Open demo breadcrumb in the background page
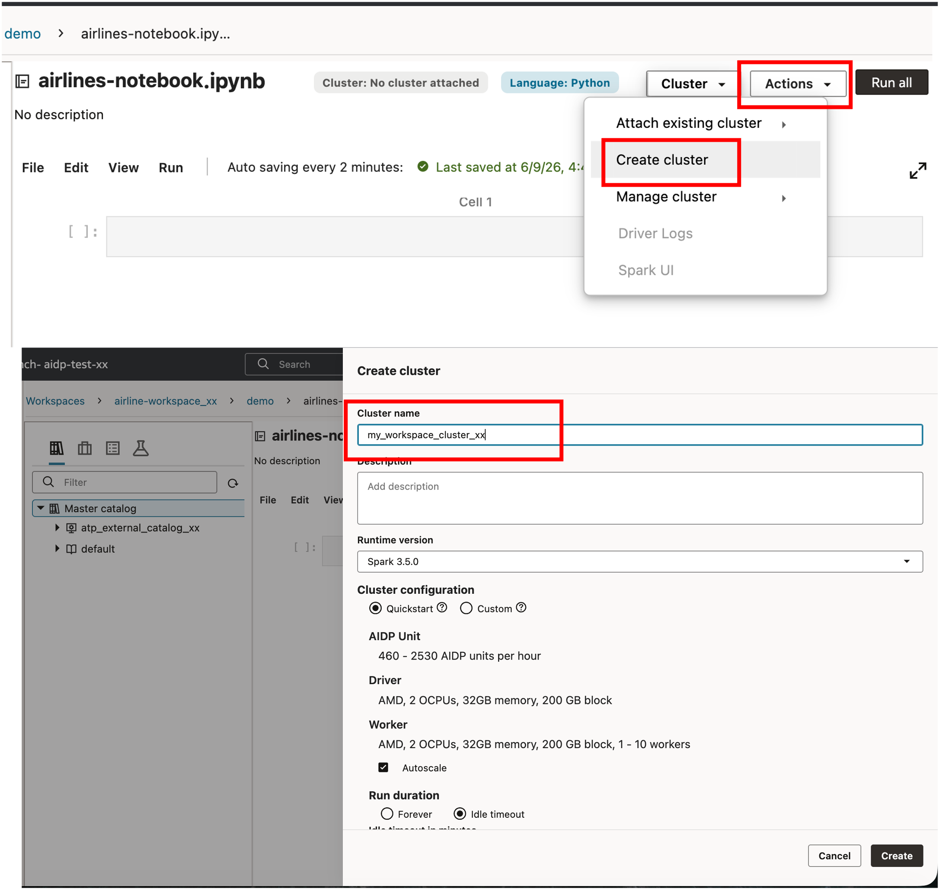 point(260,401)
